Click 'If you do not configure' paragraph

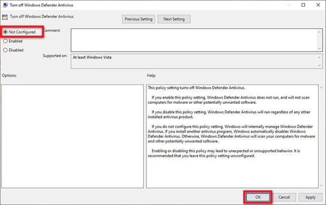point(231,134)
